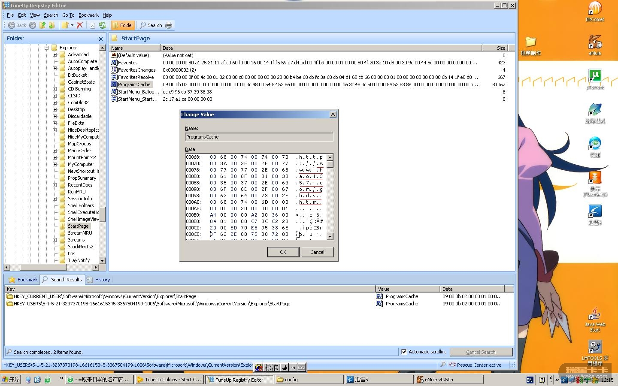618x386 pixels.
Task: Switch to TuneUp Utilities taskbar window
Action: (x=169, y=380)
